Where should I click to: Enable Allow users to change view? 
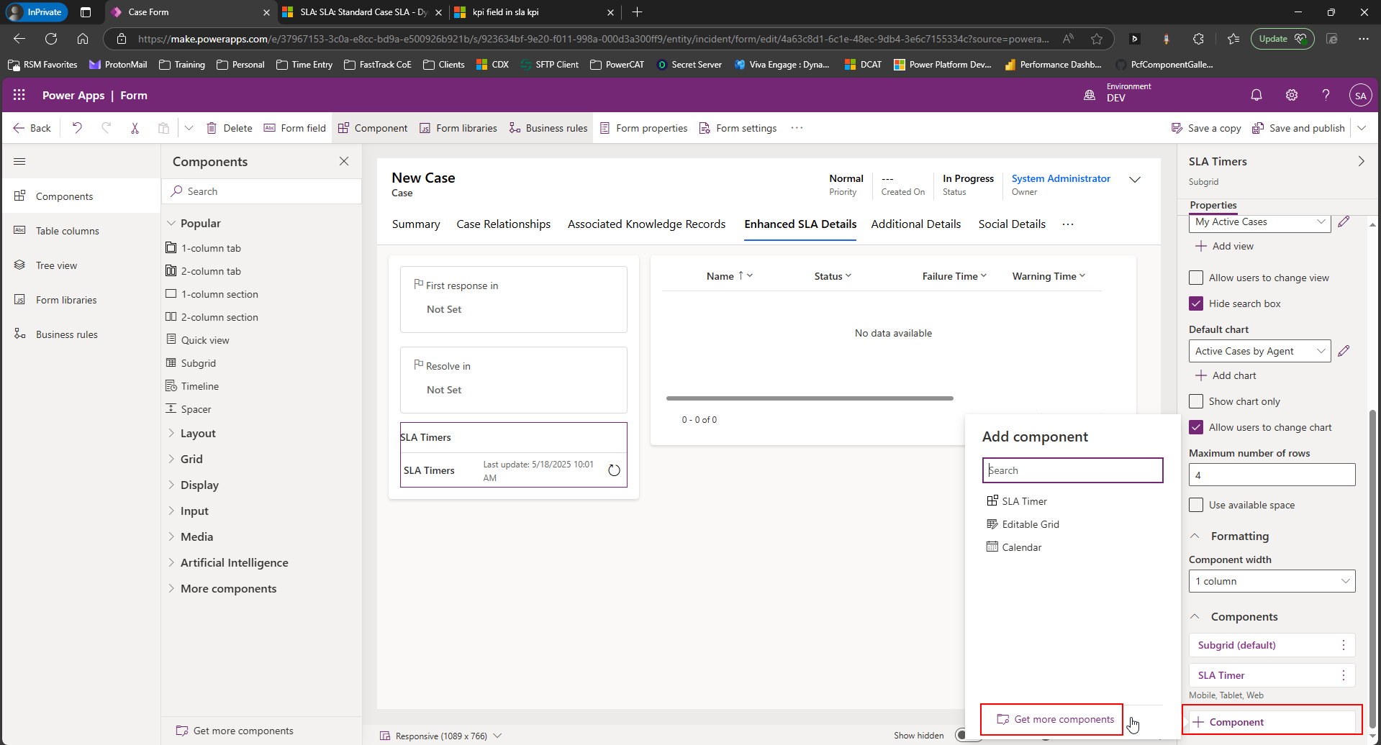1196,278
